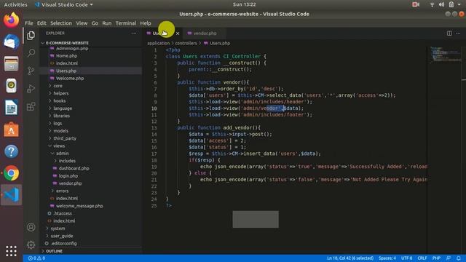Open the Extensions view

tap(31, 106)
